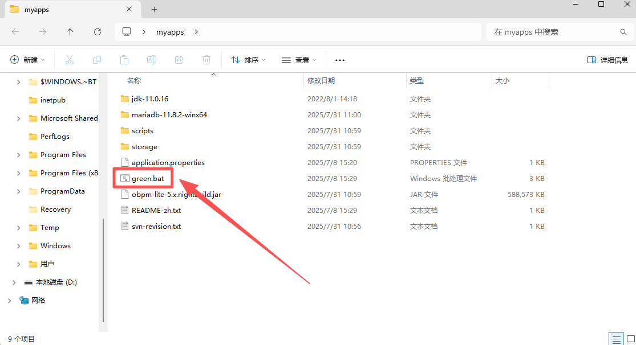Toggle the 详细信息 details pane

(x=607, y=60)
